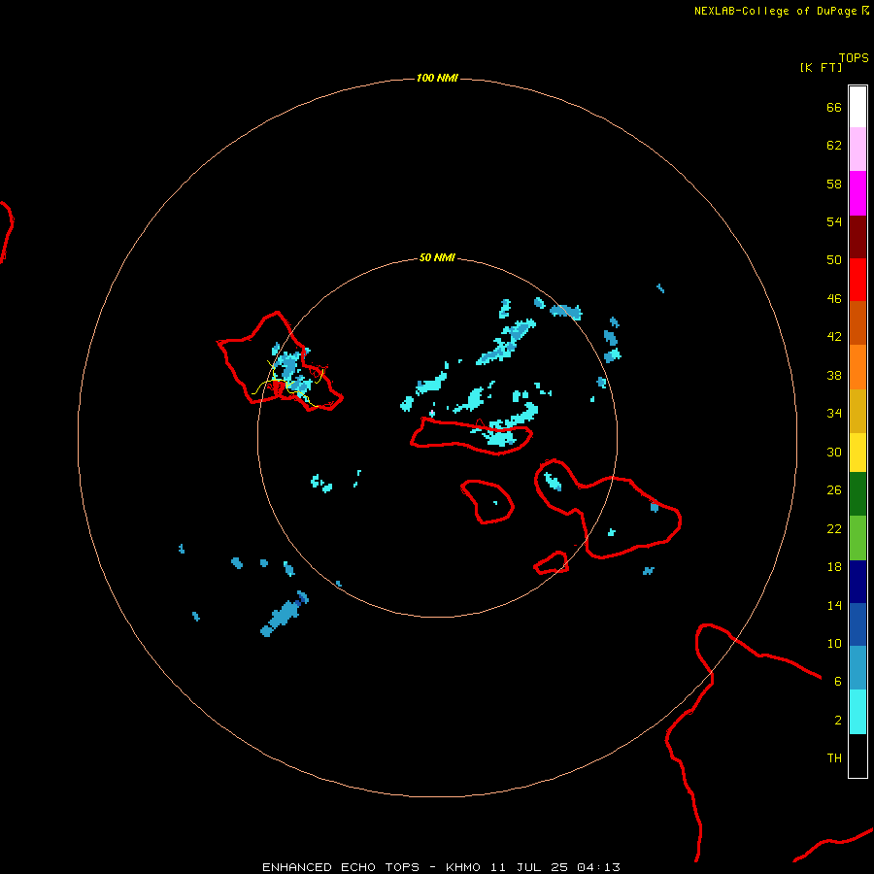Click the 'NEXLAB-College of DuPage' credit text
The image size is (874, 874).
pyautogui.click(x=775, y=11)
